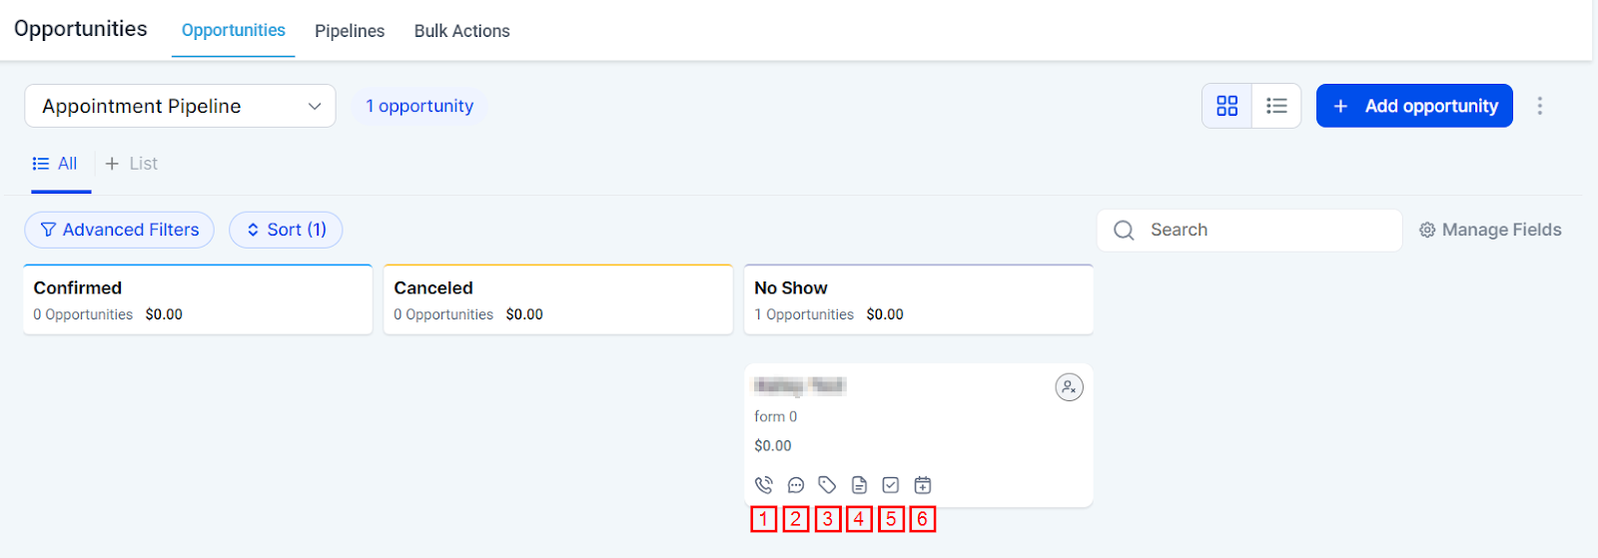The height and width of the screenshot is (558, 1598).
Task: Open the conversation chat bubble icon
Action: pyautogui.click(x=796, y=485)
